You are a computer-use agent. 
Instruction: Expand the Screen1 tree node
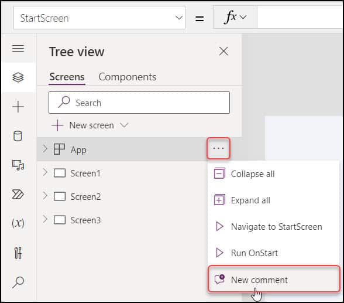[45, 173]
